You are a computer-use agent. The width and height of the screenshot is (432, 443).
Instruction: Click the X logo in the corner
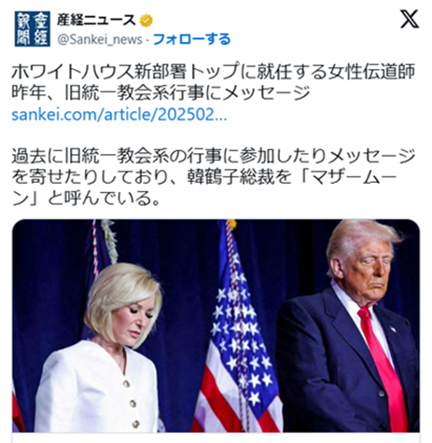tap(409, 19)
